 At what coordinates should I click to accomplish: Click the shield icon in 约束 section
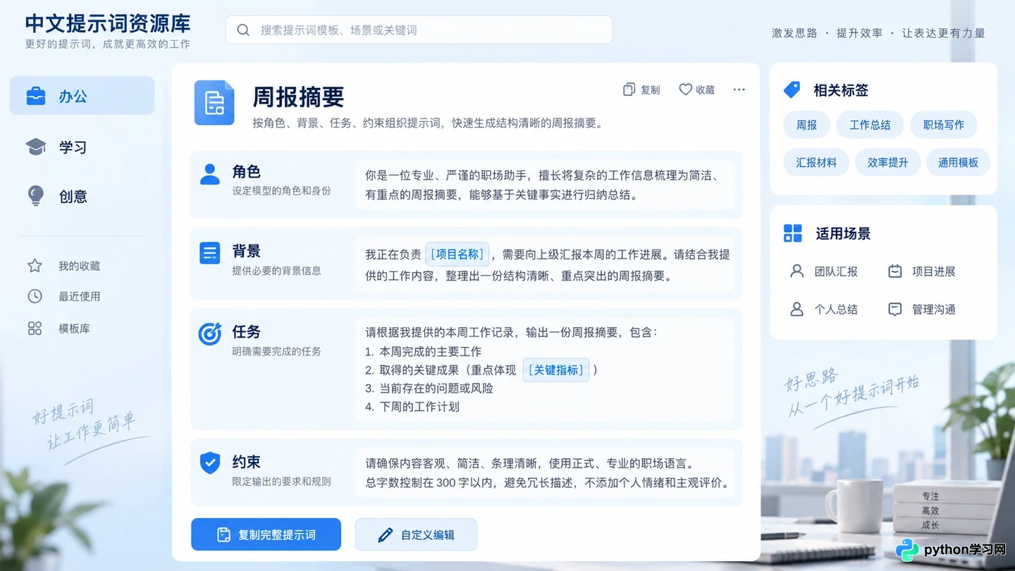(210, 463)
